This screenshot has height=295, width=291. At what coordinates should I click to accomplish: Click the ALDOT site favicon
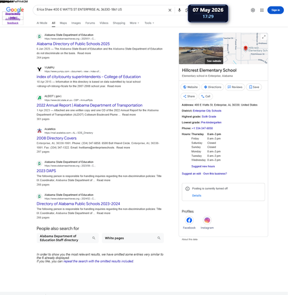coord(40,99)
